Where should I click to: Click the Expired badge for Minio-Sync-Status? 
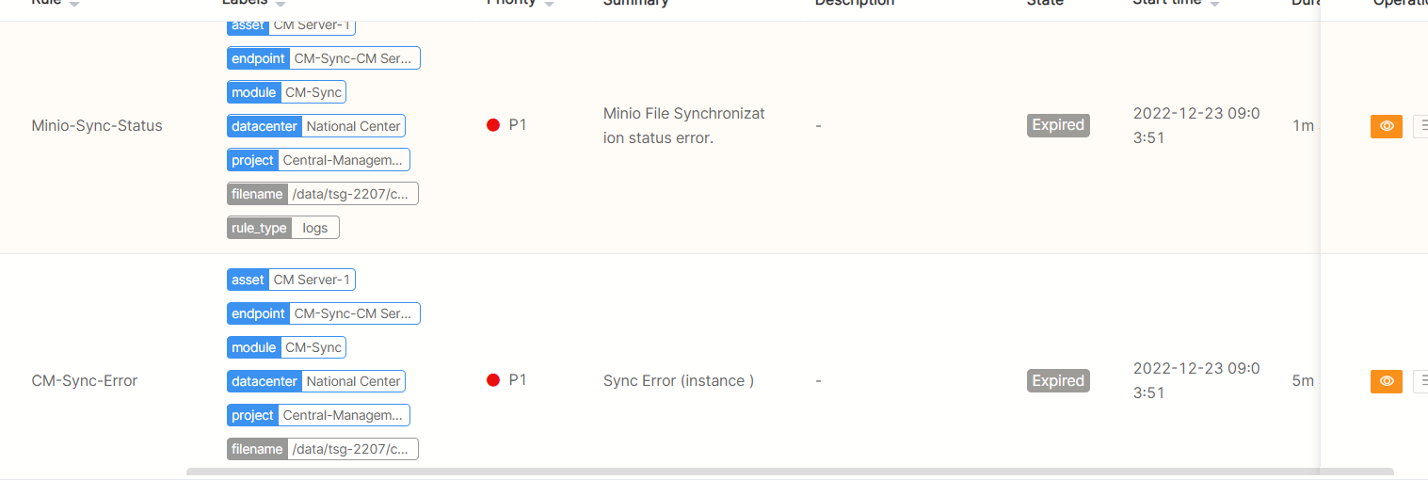click(1058, 125)
